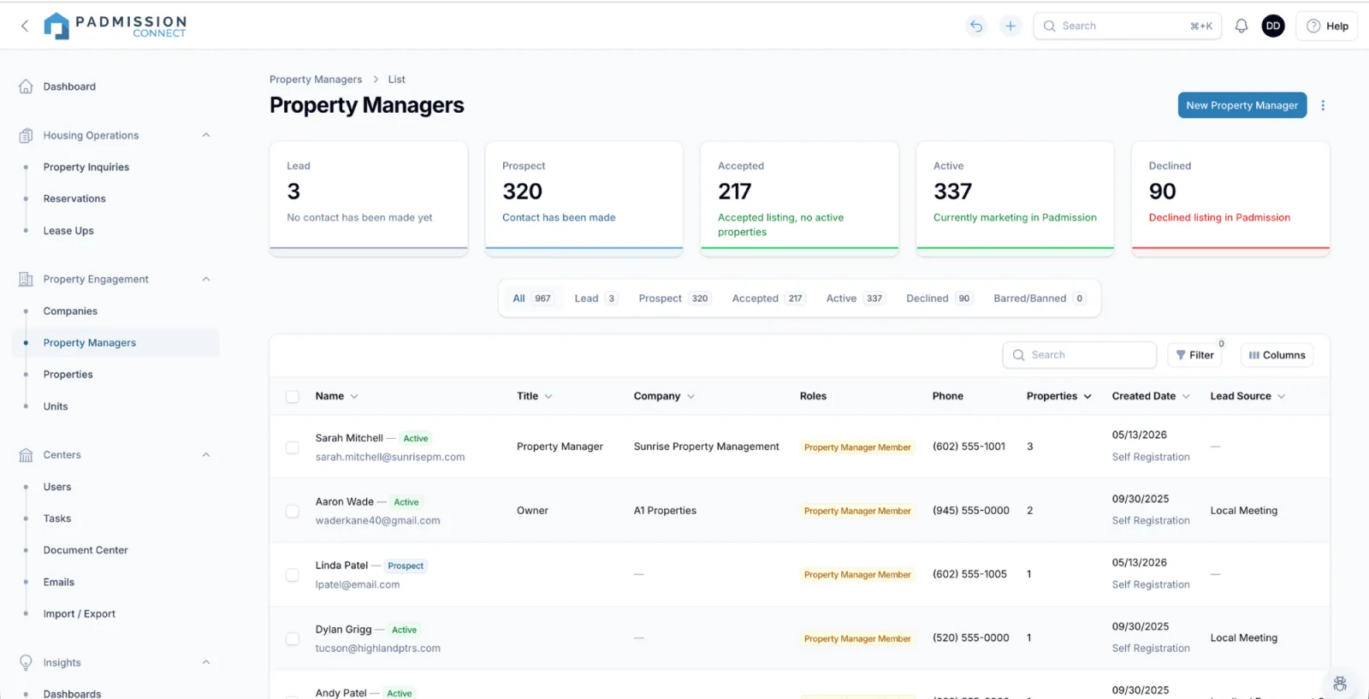Click the Prospect stats card
This screenshot has width=1369, height=699.
tap(584, 198)
